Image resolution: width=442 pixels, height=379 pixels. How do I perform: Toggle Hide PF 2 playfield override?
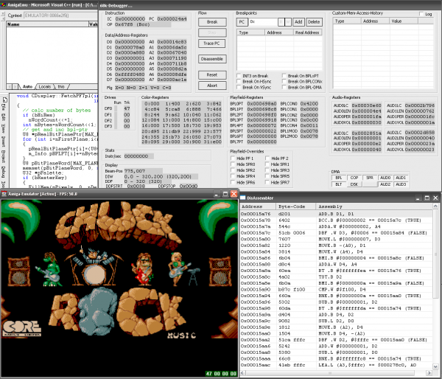[x=267, y=158]
